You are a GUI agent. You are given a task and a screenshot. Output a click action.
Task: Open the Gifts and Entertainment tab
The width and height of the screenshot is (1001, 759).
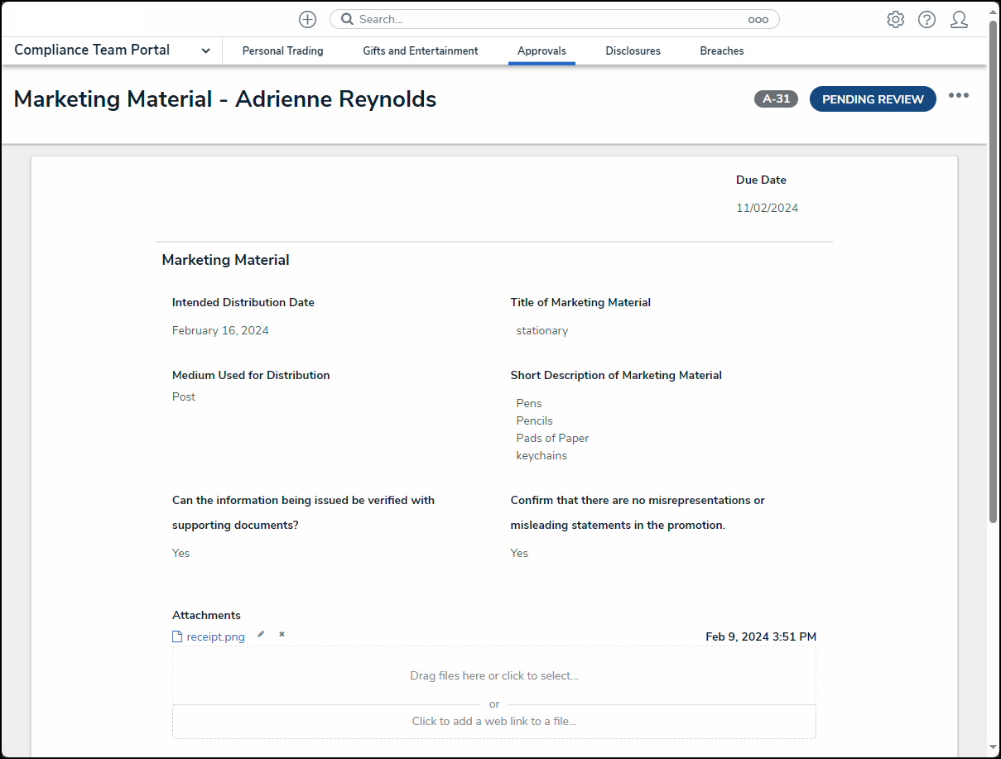[420, 51]
